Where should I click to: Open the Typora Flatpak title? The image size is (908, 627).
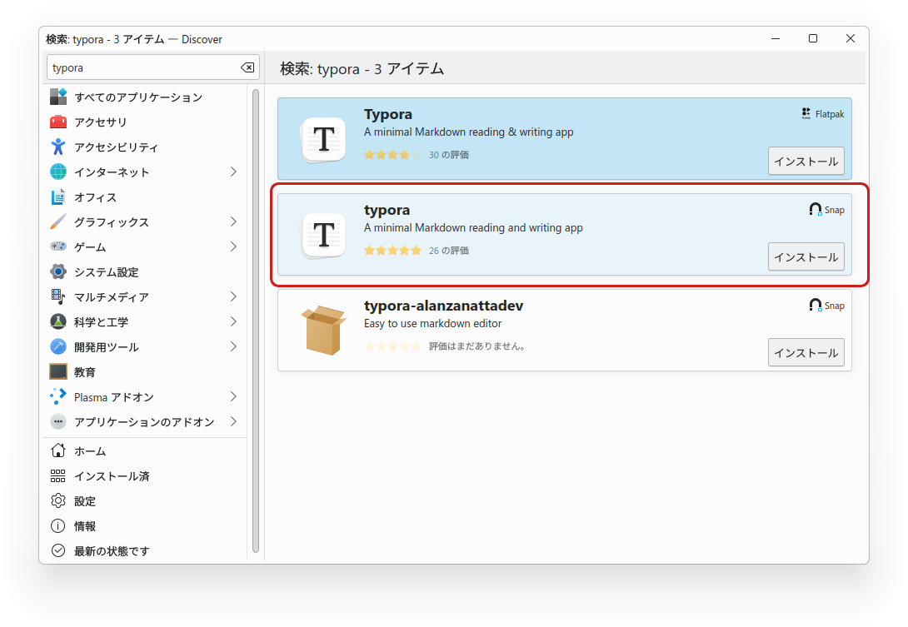(x=388, y=114)
